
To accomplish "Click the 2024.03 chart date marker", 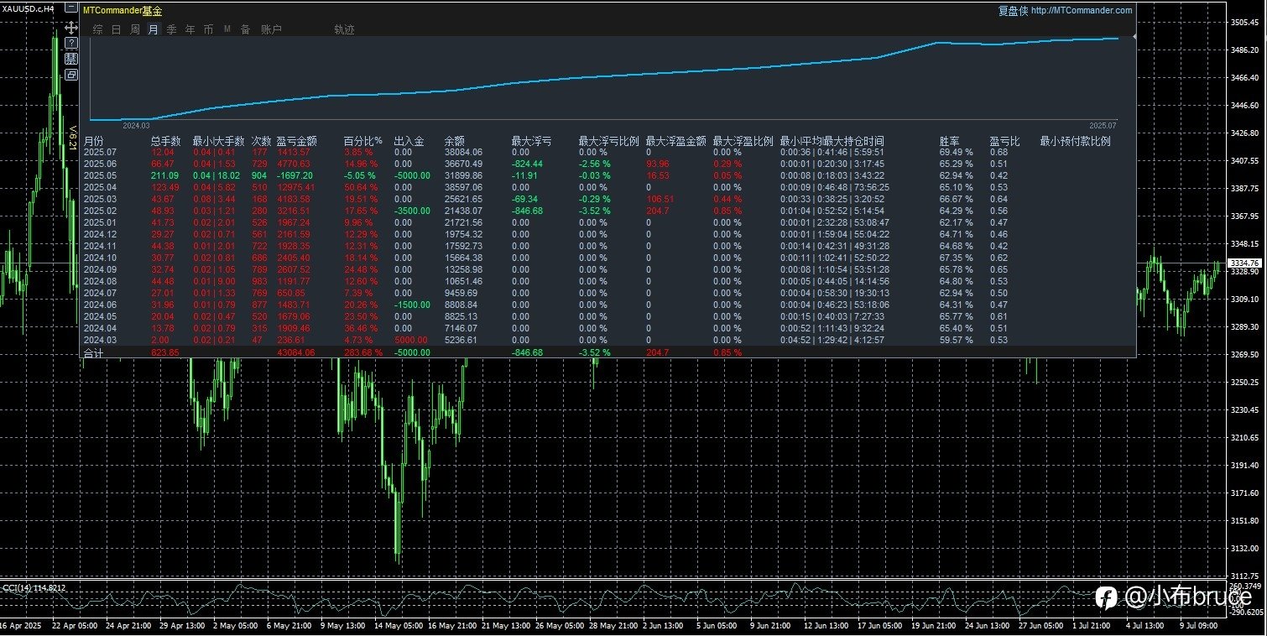I will tap(135, 125).
